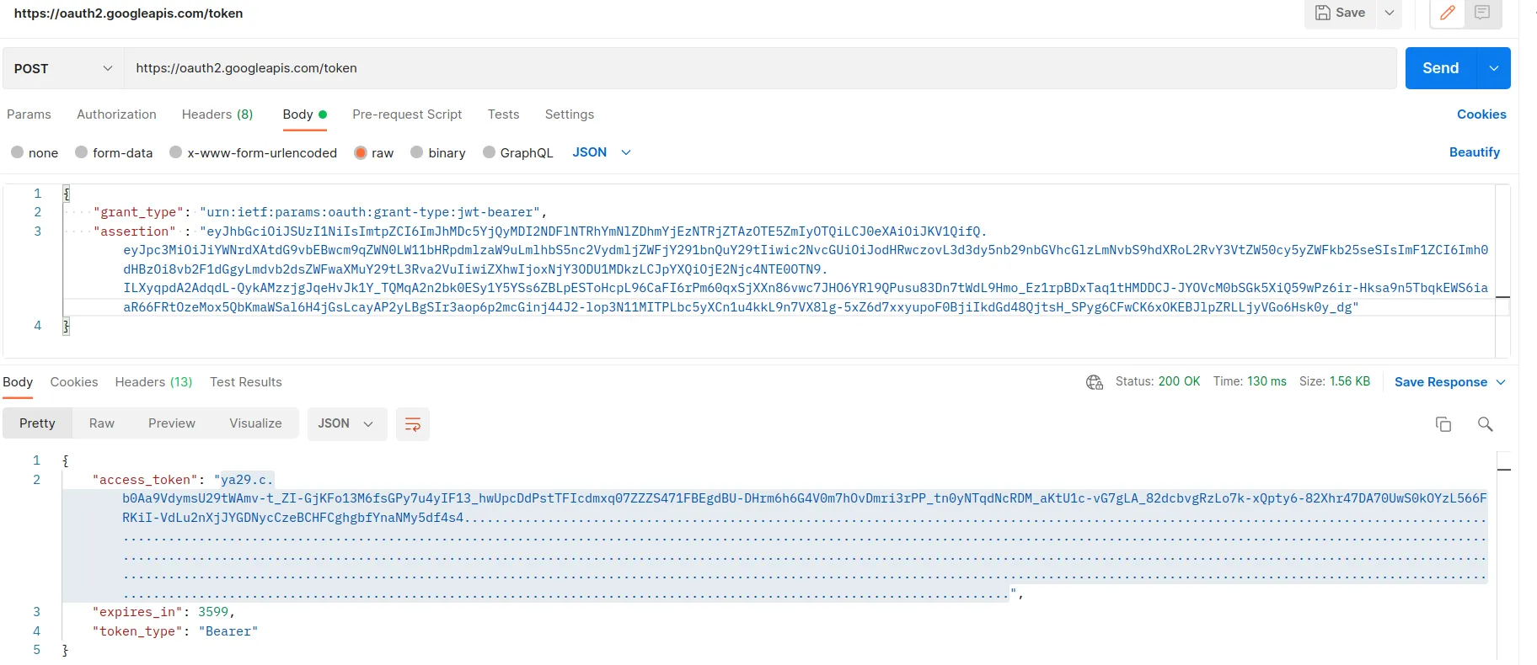Open the response Headers (13) tab
The image size is (1537, 665).
pyautogui.click(x=153, y=382)
